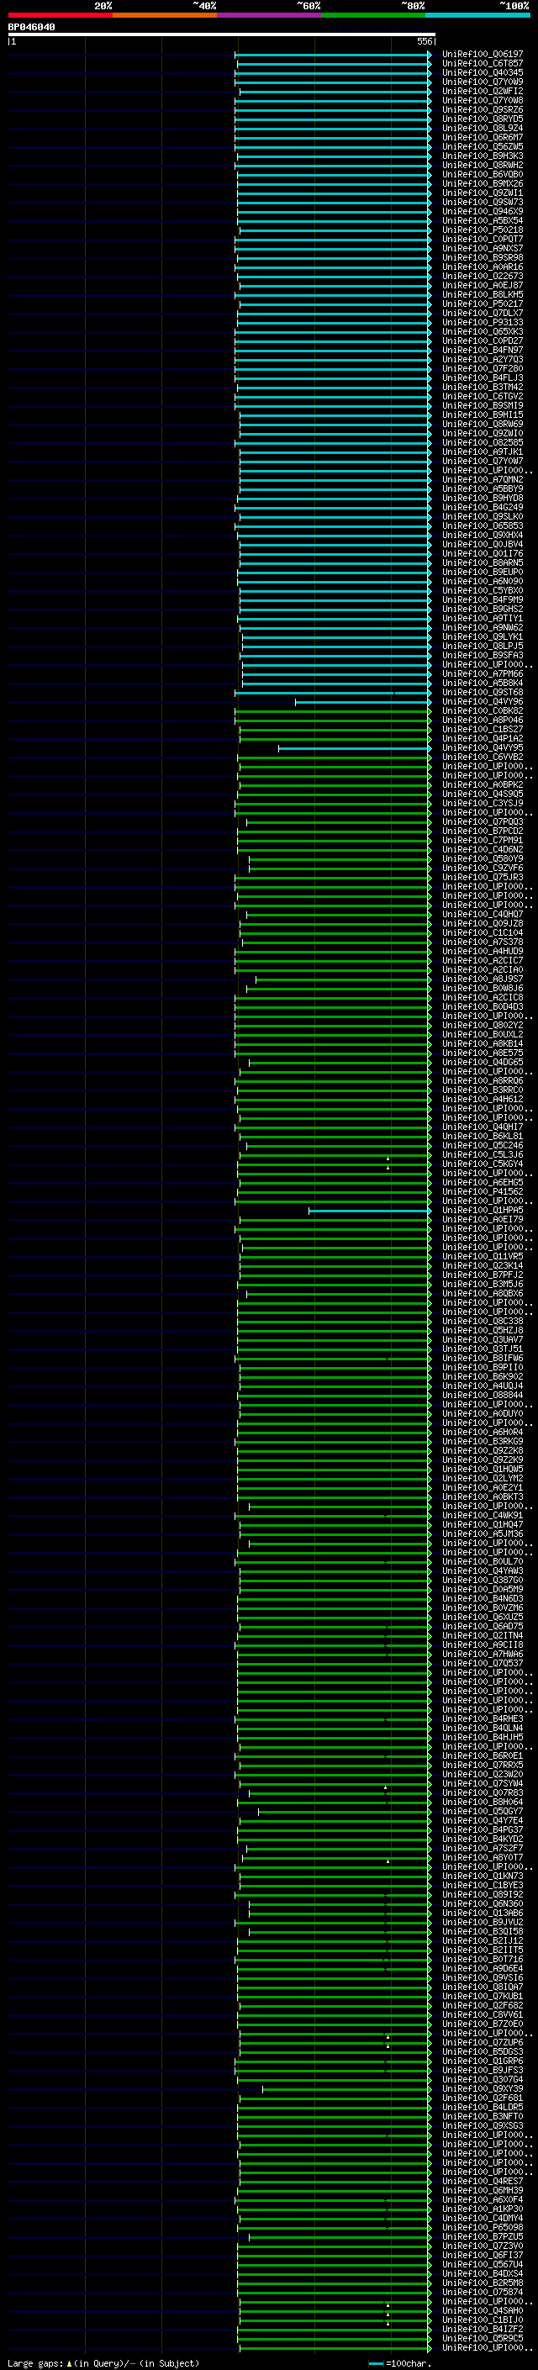Open hit UniRef100_Q40345
Image resolution: width=538 pixels, height=2370 pixels.
[483, 74]
